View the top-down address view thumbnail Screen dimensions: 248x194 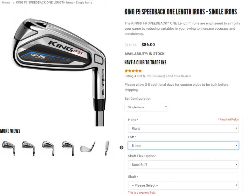coord(107,148)
